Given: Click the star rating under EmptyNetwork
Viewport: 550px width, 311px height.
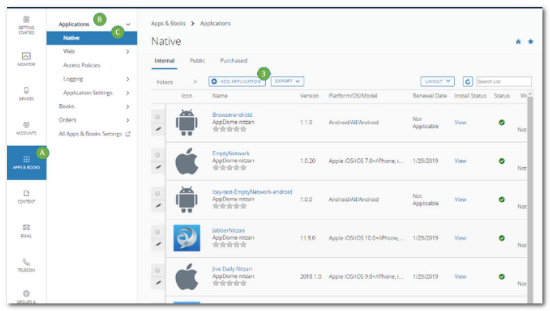Looking at the screenshot, I should tap(230, 168).
